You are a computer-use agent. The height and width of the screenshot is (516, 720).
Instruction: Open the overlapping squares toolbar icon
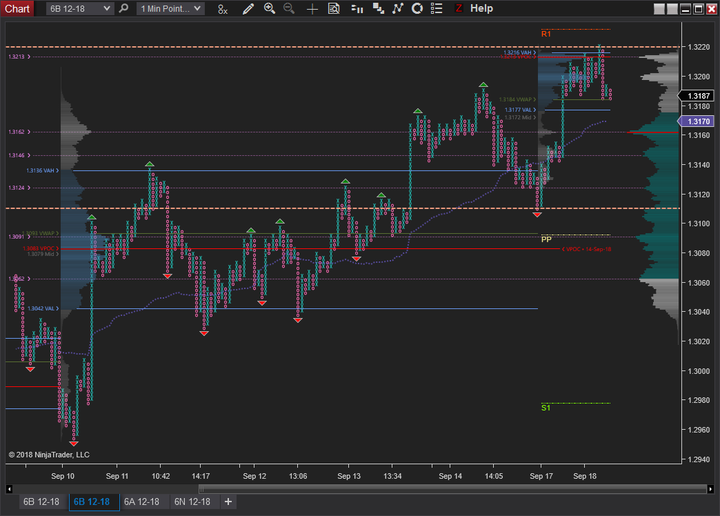[x=379, y=9]
